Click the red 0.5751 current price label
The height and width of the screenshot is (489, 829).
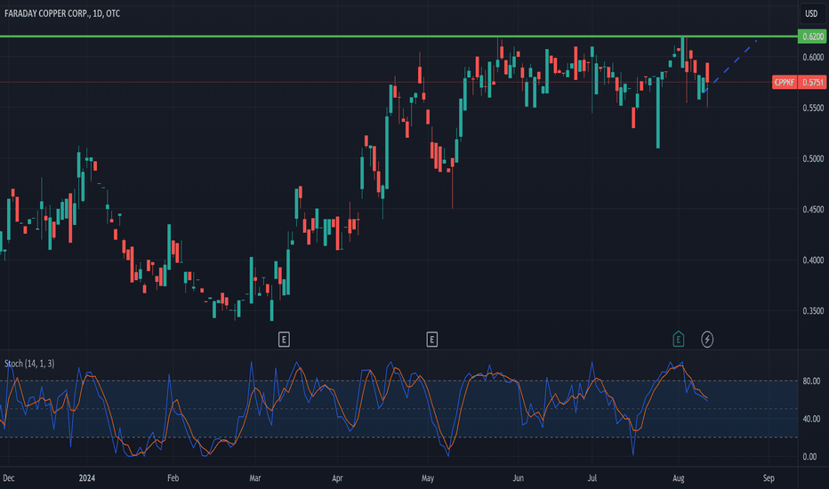click(x=812, y=83)
